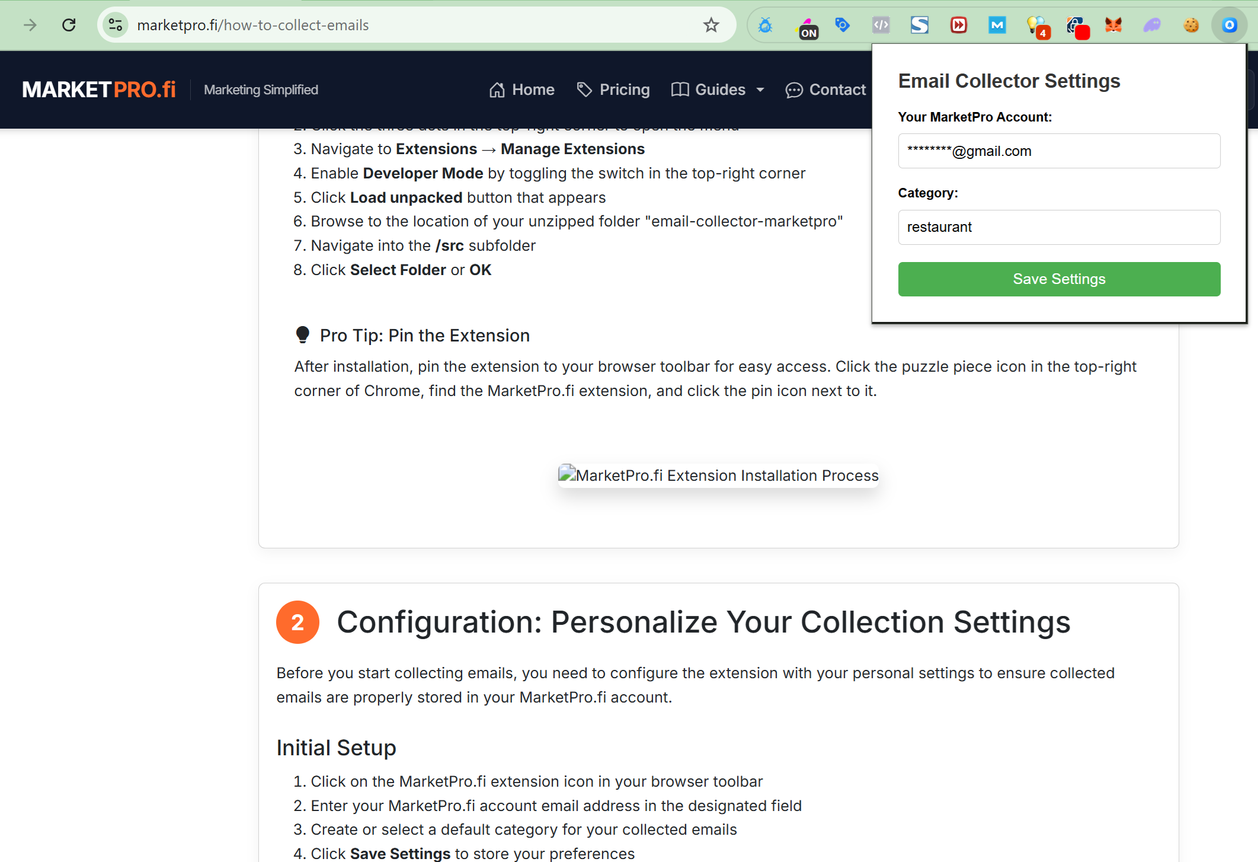Click the Configuration section heading
Image resolution: width=1258 pixels, height=862 pixels.
(x=703, y=622)
